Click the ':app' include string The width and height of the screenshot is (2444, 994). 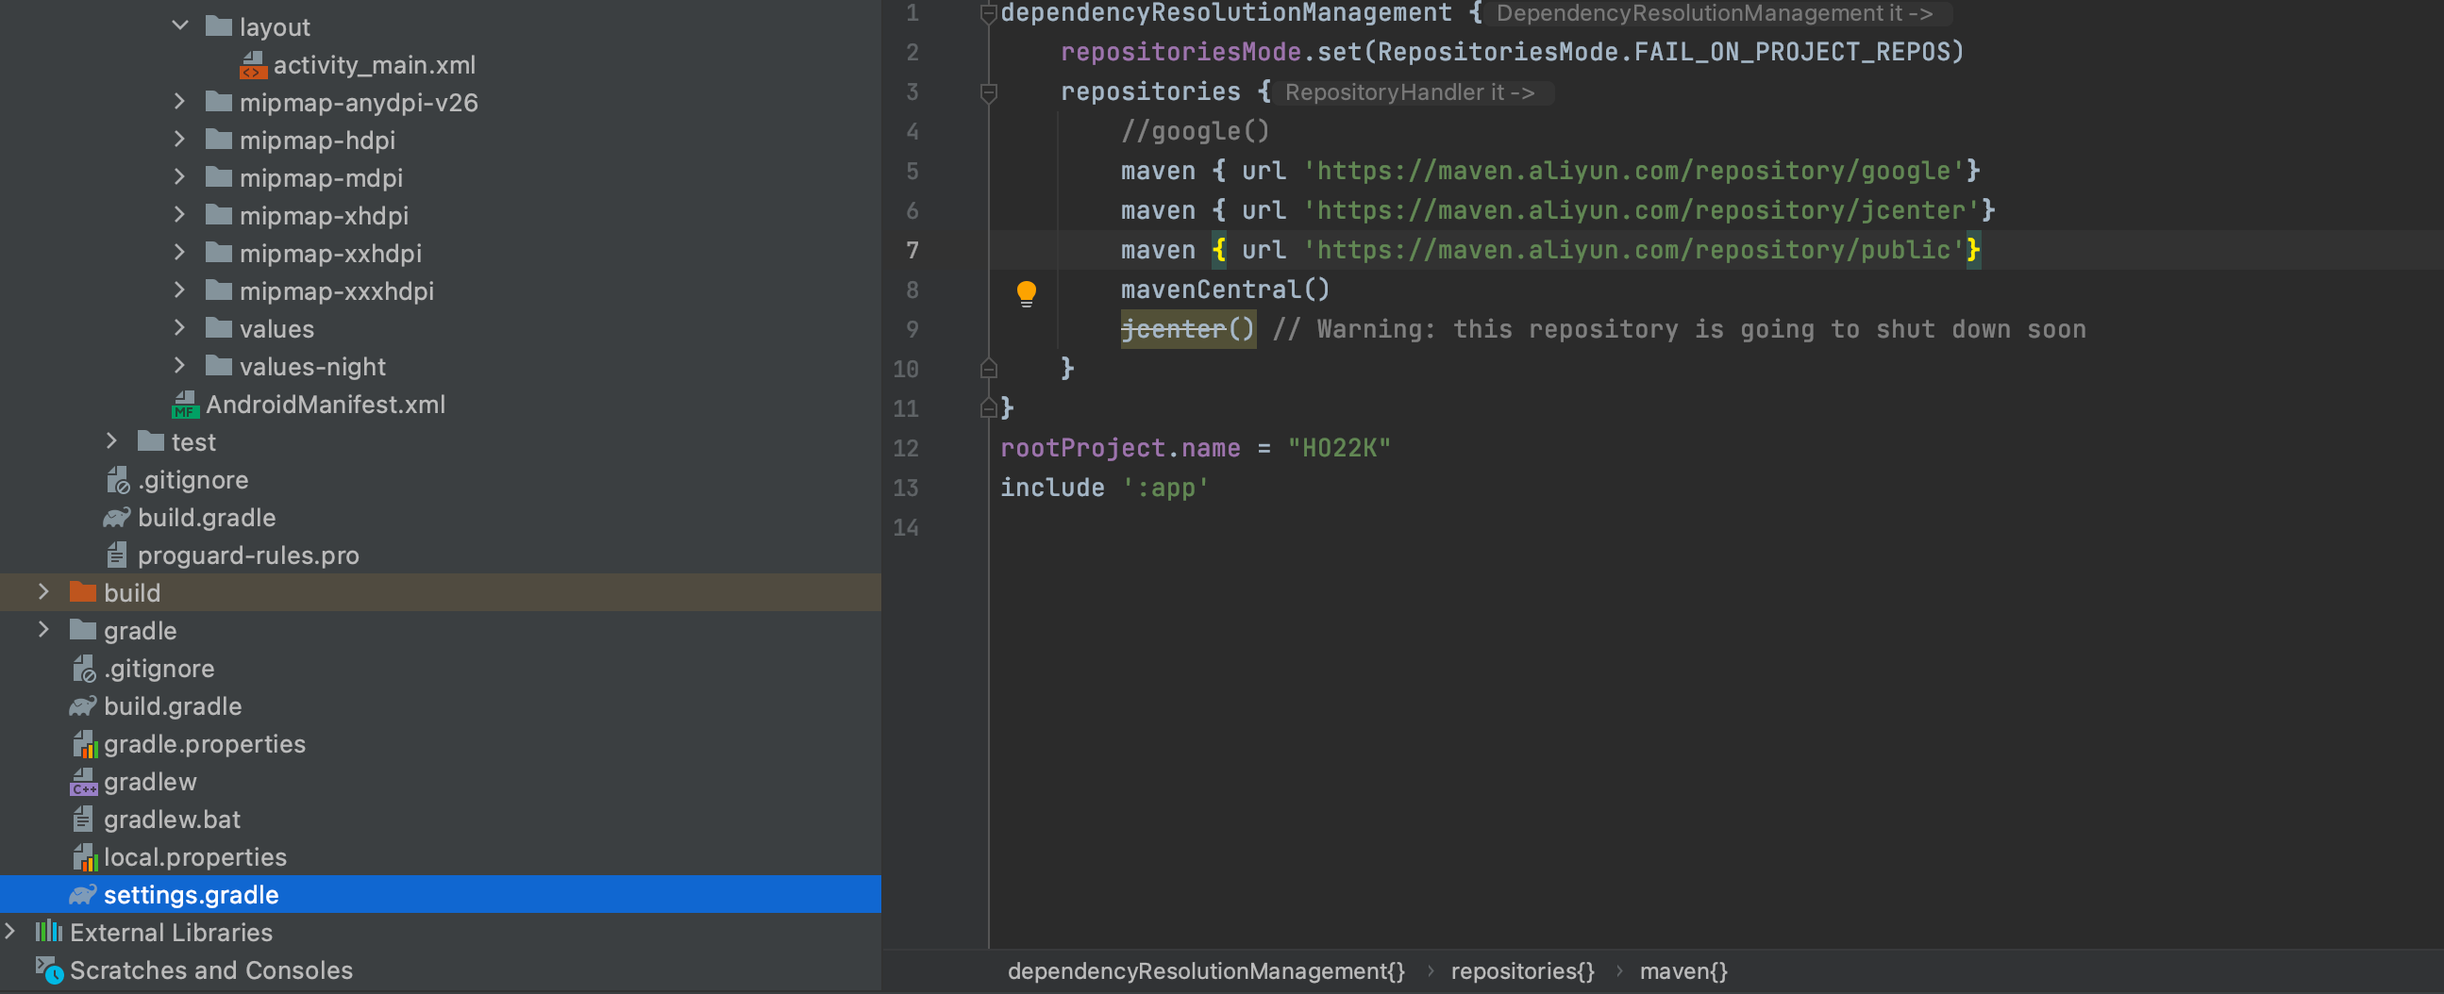tap(1165, 488)
